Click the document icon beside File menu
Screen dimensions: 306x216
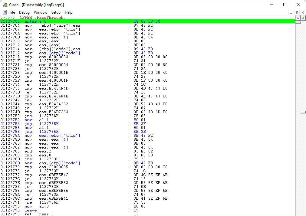(5, 12)
